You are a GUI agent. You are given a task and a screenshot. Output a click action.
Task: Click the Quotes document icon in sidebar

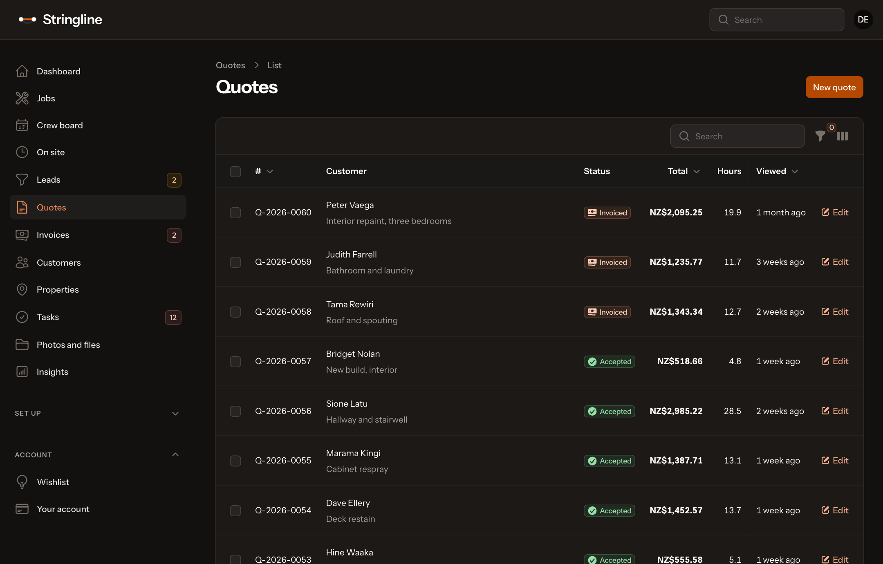click(22, 207)
